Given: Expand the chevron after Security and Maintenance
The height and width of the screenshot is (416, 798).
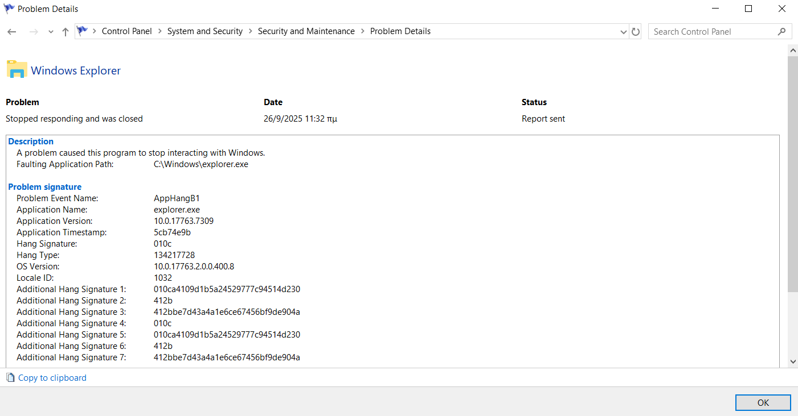Looking at the screenshot, I should pos(363,31).
